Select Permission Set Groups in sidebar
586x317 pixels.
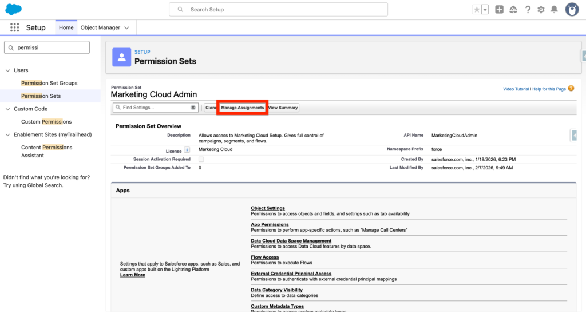coord(49,83)
